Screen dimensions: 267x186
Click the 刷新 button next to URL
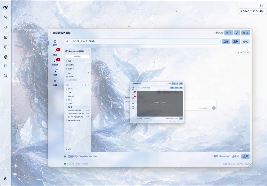click(236, 42)
